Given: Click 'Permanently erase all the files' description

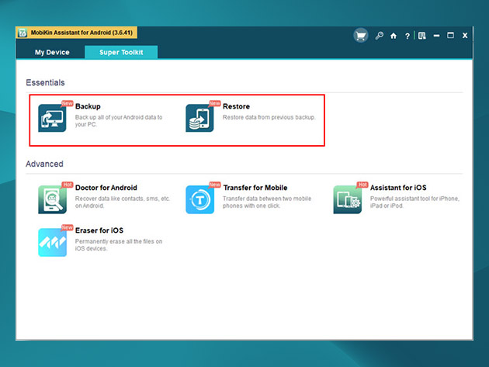Looking at the screenshot, I should click(x=119, y=244).
